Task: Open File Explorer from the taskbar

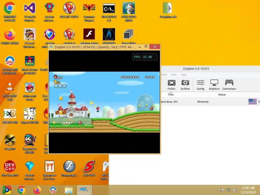Action: (x=69, y=190)
